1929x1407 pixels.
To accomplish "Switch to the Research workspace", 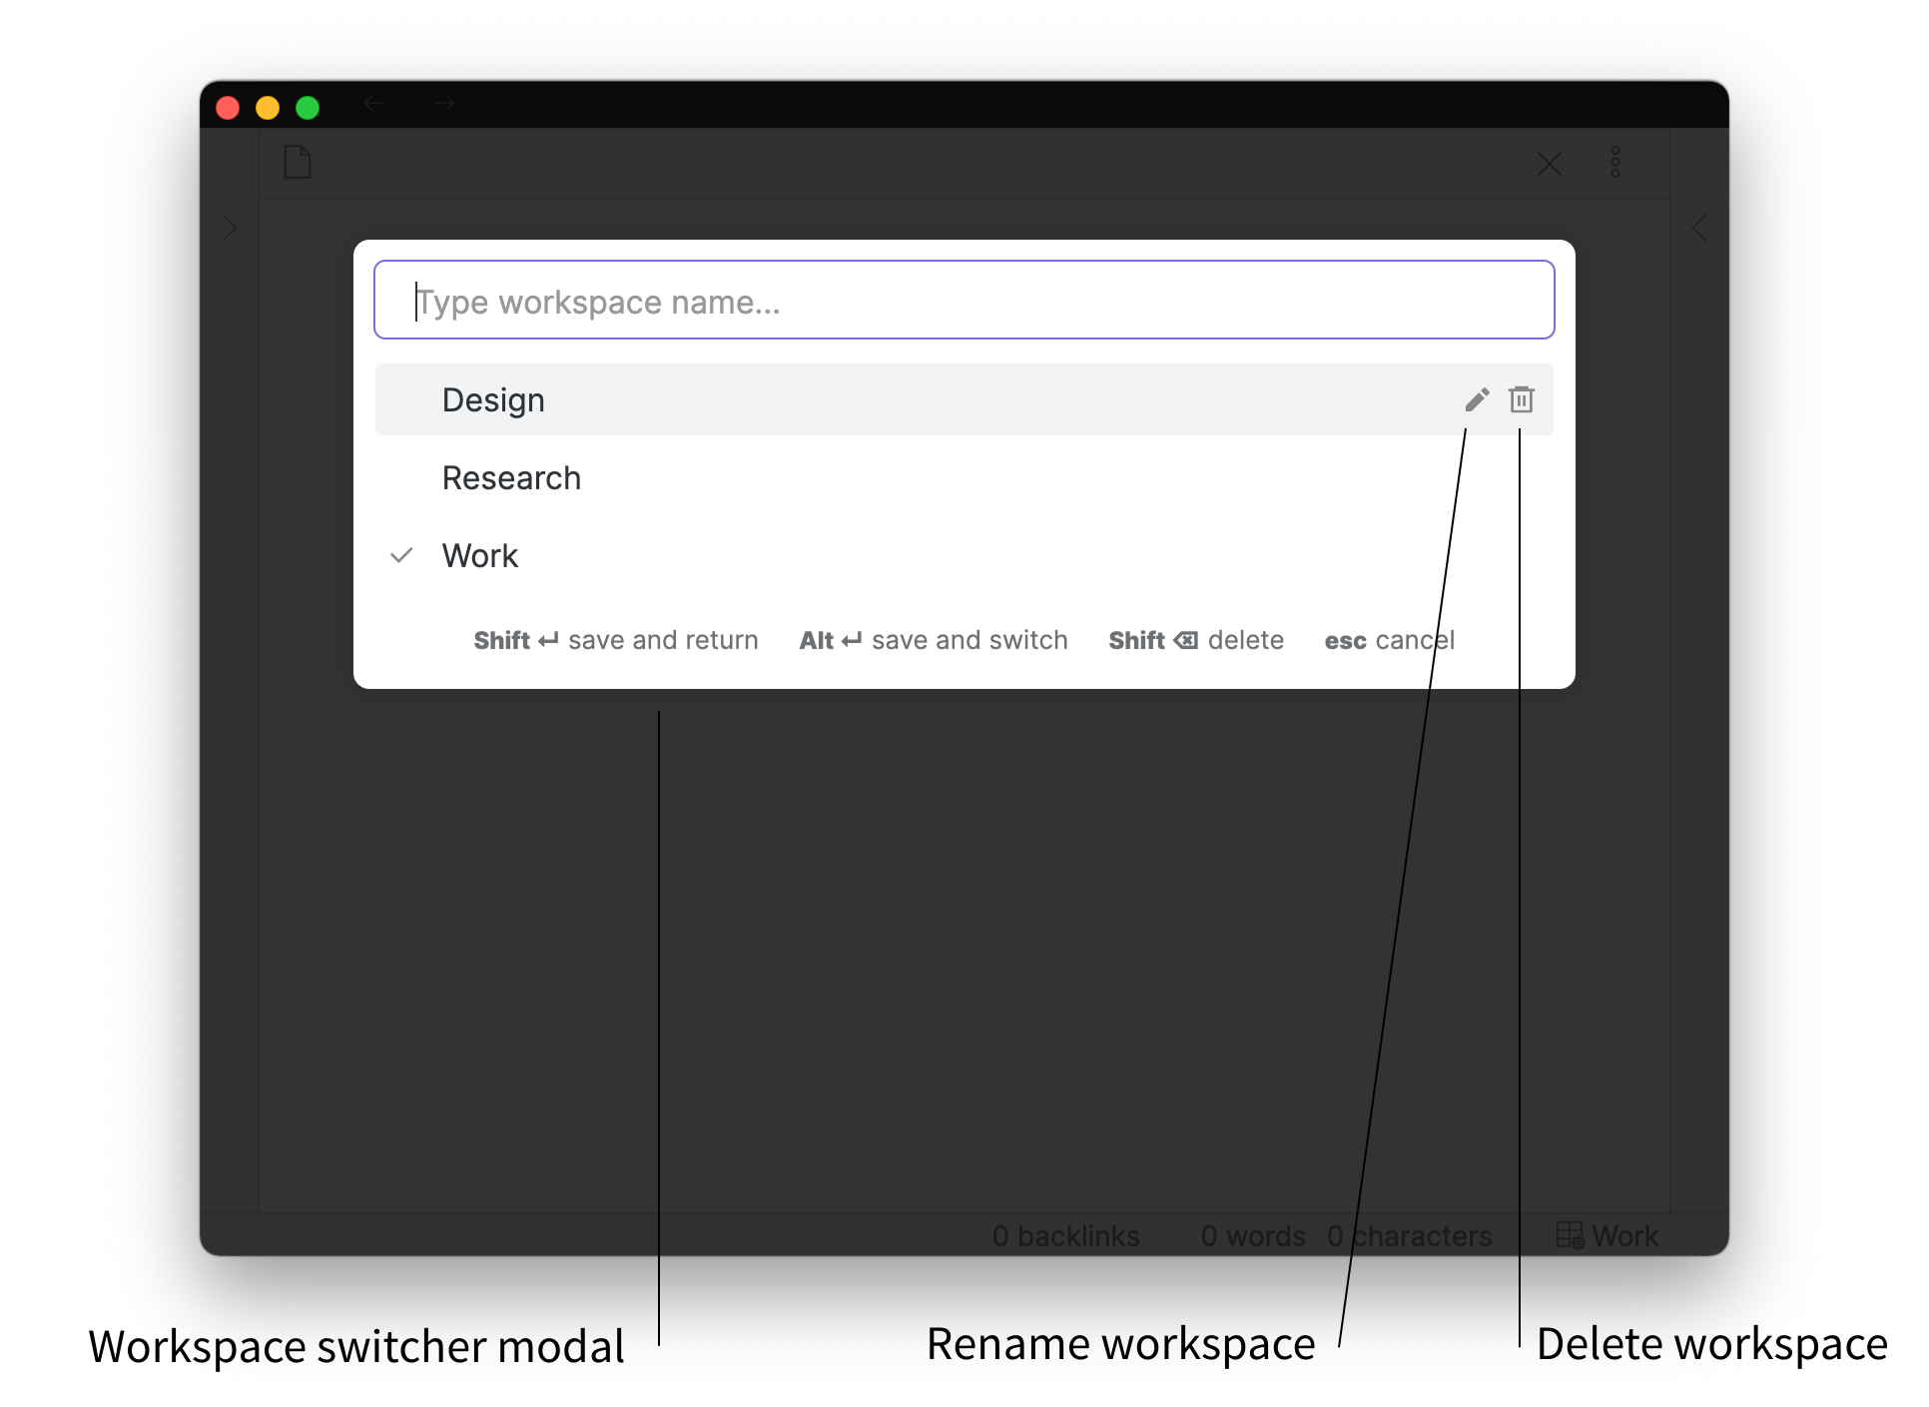I will [x=511, y=478].
